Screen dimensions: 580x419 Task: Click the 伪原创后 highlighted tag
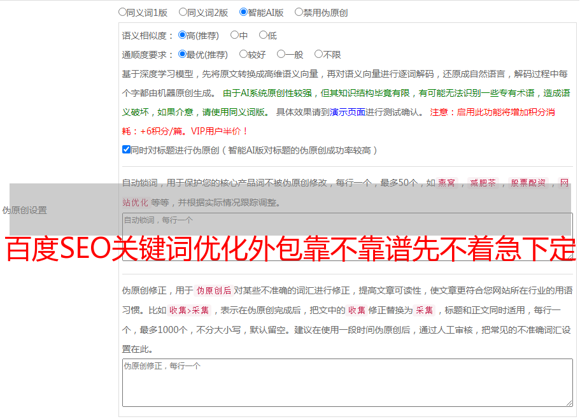pos(214,290)
